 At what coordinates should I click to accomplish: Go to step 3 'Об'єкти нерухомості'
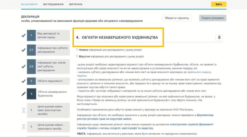pos(48,81)
